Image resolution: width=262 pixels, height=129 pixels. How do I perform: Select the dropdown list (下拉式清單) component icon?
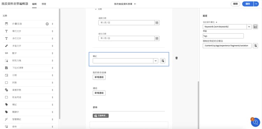(7, 68)
